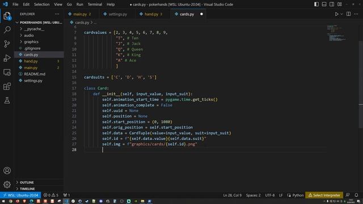Click the Ln 28, Col 9 position indicator
The width and height of the screenshot is (363, 204).
[232, 195]
